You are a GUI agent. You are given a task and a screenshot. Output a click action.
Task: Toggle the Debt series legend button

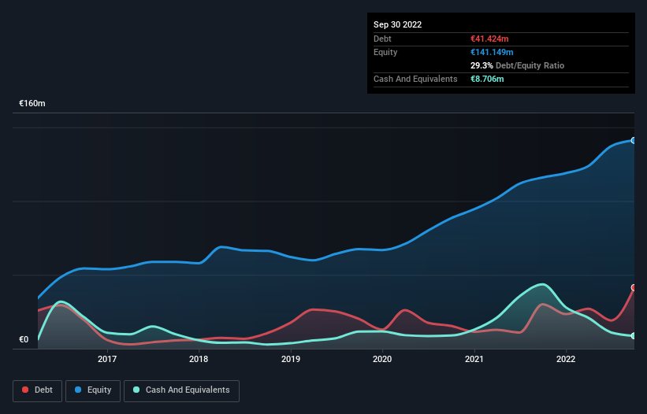(x=37, y=390)
